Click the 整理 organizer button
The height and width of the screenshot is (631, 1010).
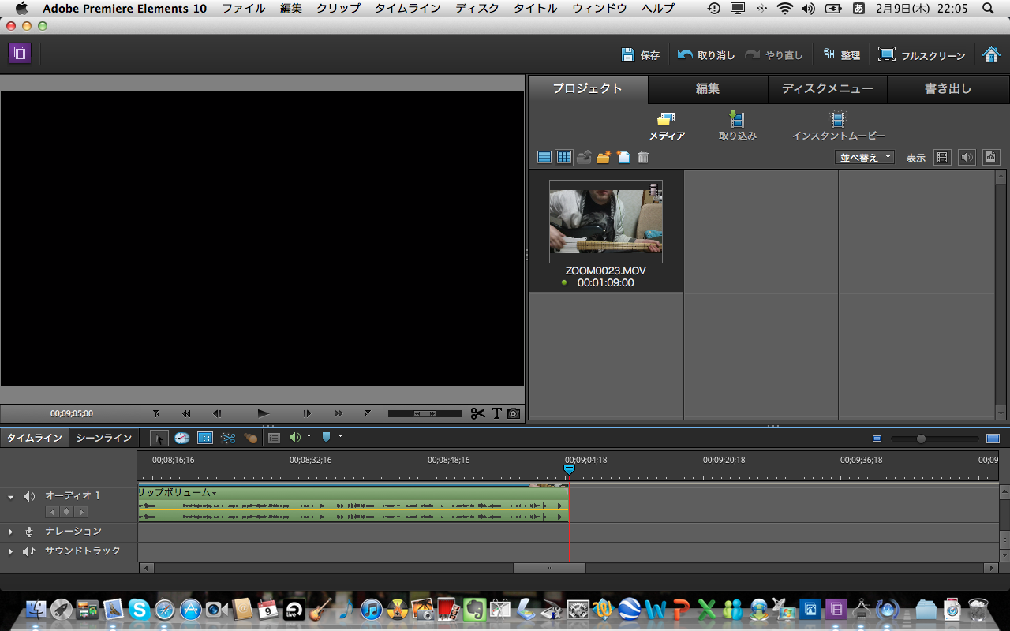tap(841, 55)
